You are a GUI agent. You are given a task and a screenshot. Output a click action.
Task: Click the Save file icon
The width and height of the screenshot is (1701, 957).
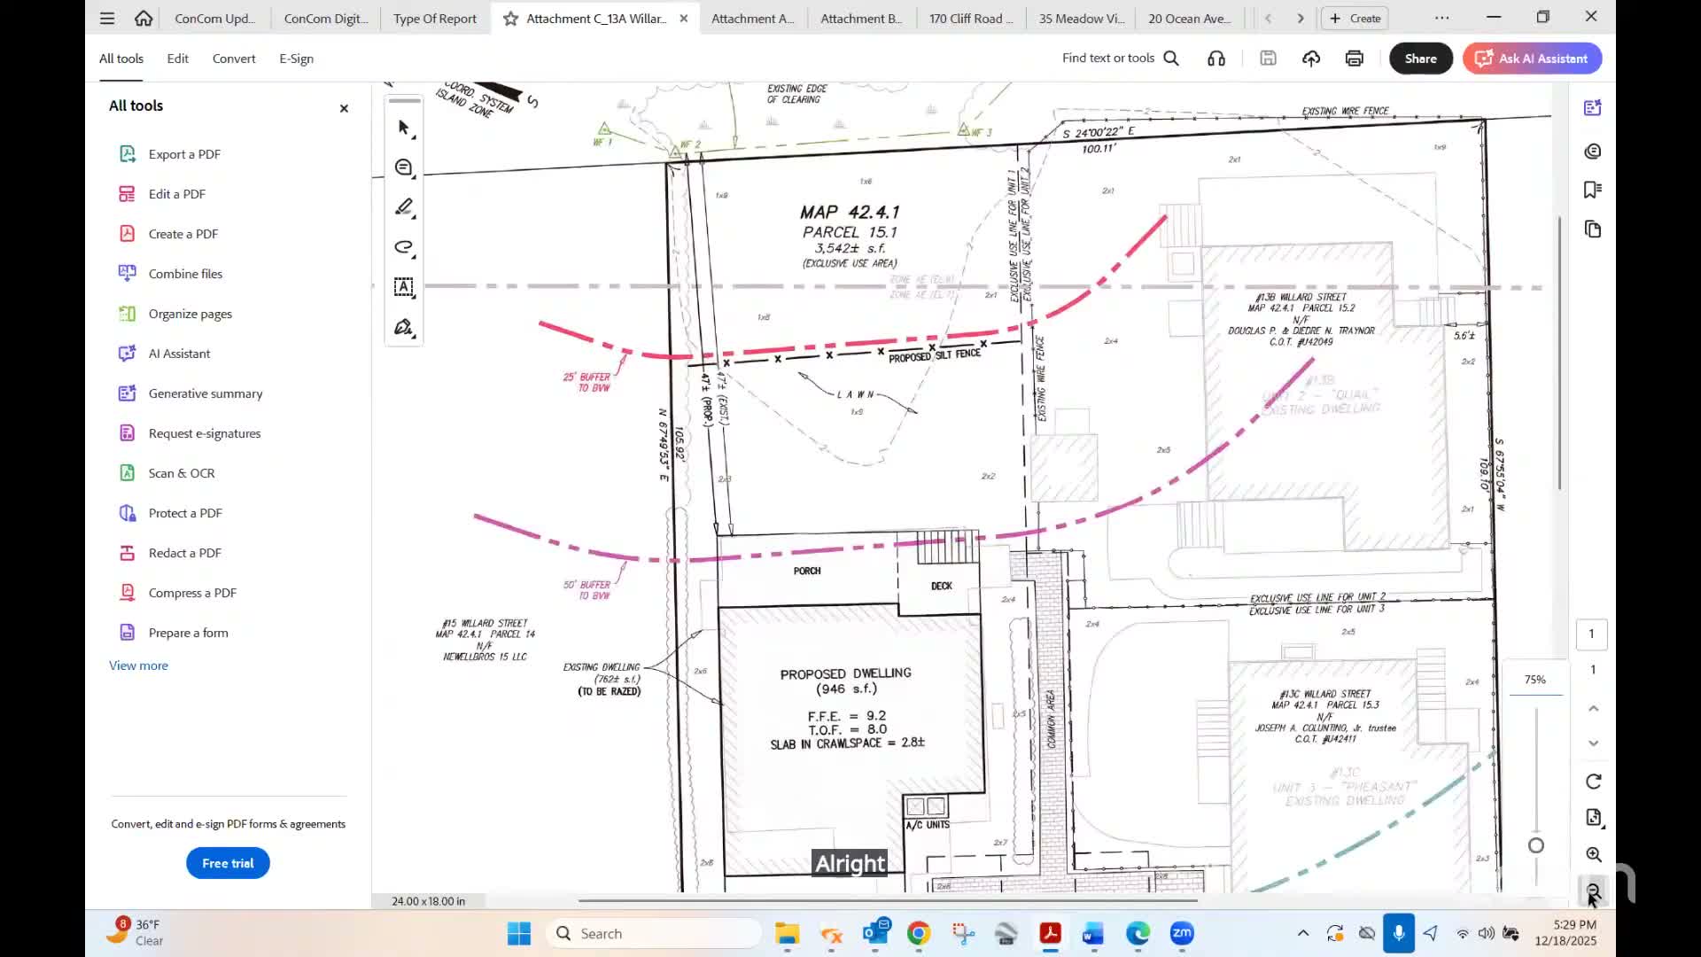pos(1268,58)
